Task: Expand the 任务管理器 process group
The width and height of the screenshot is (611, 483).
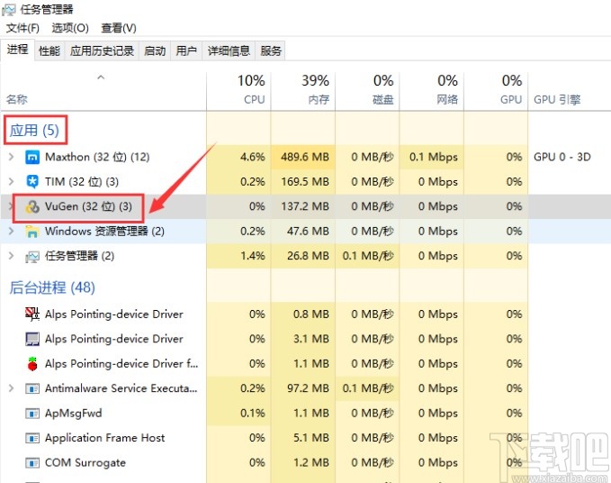Action: coord(11,256)
